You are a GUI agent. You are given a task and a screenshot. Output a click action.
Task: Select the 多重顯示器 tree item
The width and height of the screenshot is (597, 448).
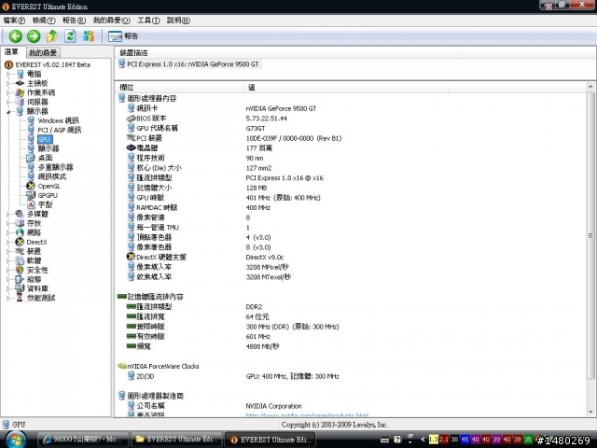pyautogui.click(x=55, y=167)
